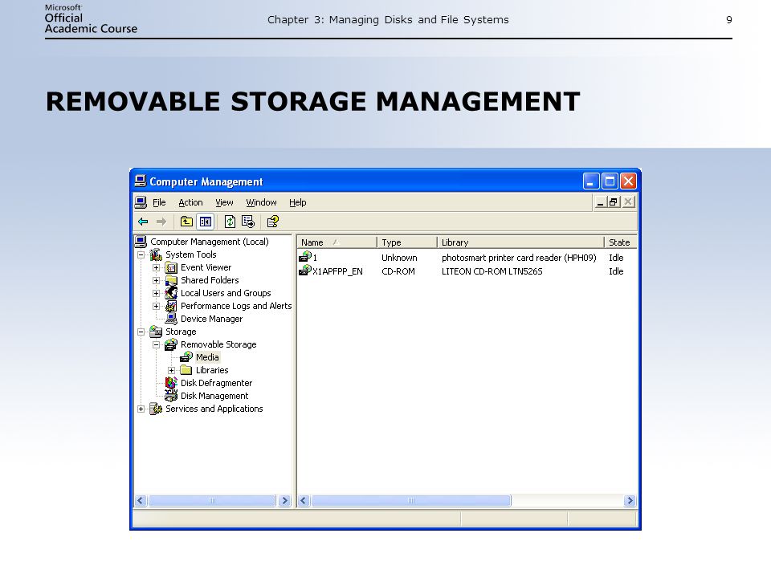771x578 pixels.
Task: Click the Libraries folder icon
Action: click(186, 370)
